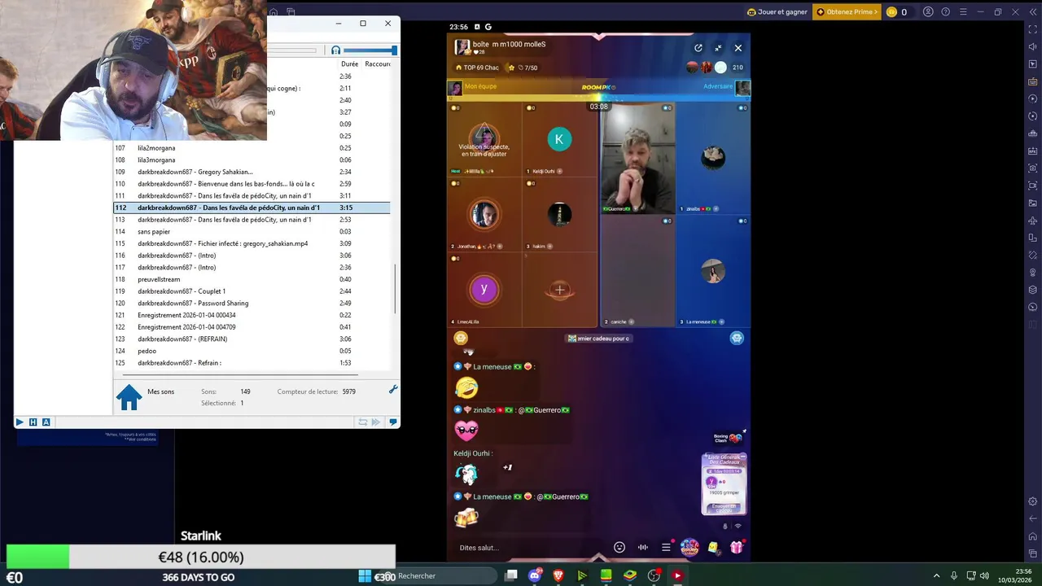Open the chat bubble icon in the soundboard
This screenshot has width=1042, height=586.
(393, 422)
